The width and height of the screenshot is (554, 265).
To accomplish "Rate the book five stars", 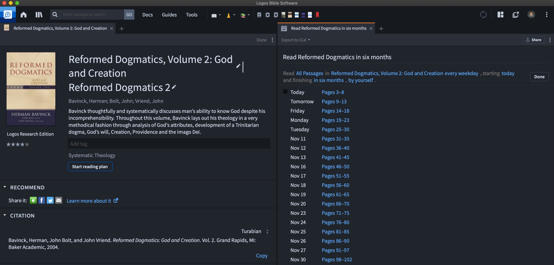I will (27, 145).
